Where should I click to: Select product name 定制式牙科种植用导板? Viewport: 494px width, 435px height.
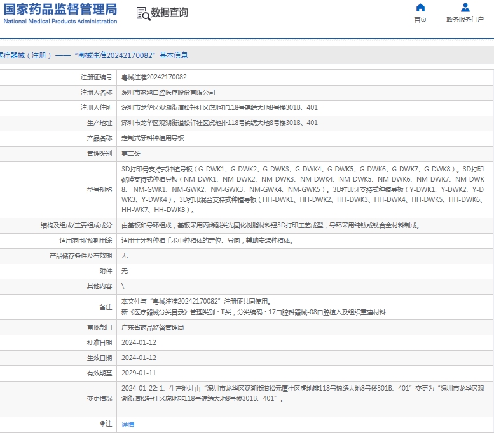[x=153, y=138]
